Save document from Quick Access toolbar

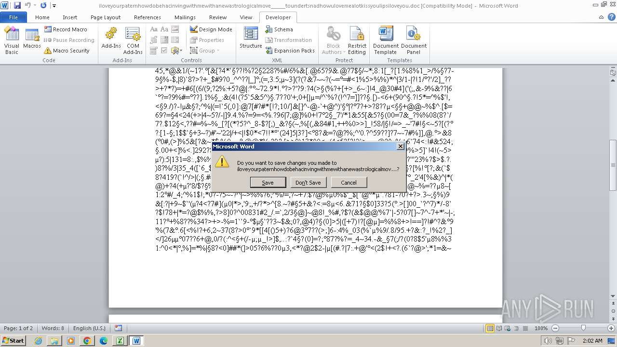pos(17,5)
